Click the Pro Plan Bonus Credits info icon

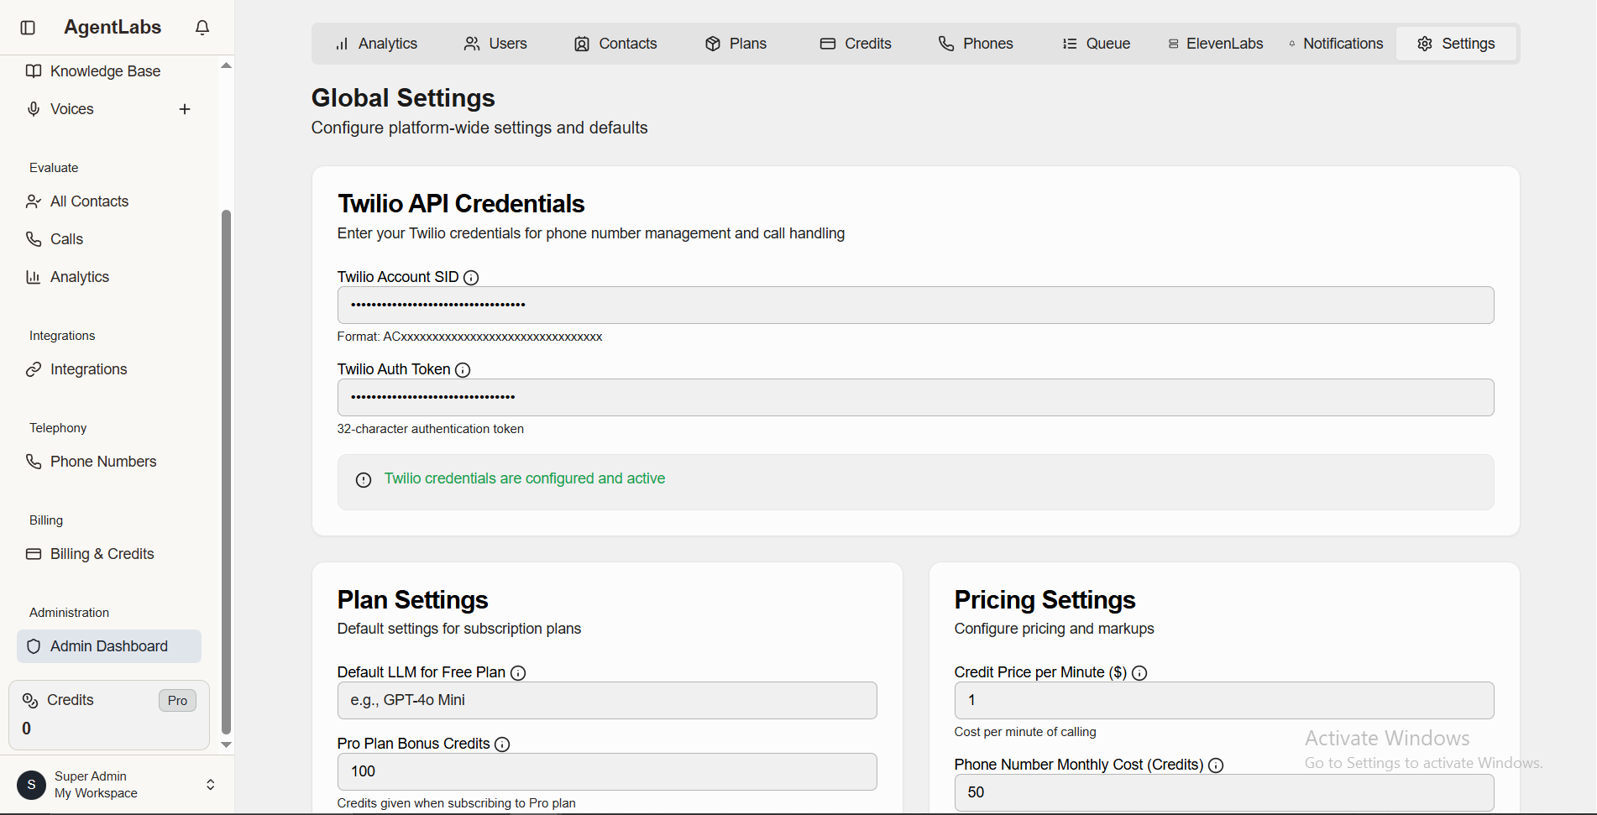point(502,744)
